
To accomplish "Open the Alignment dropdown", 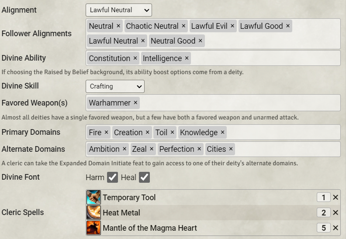I will 118,10.
